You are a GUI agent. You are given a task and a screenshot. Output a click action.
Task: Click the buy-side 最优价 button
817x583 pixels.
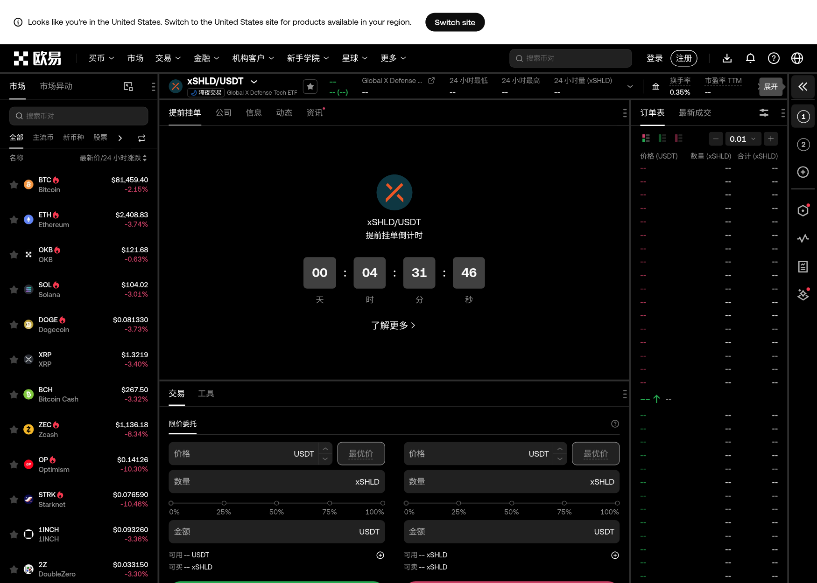pyautogui.click(x=361, y=454)
